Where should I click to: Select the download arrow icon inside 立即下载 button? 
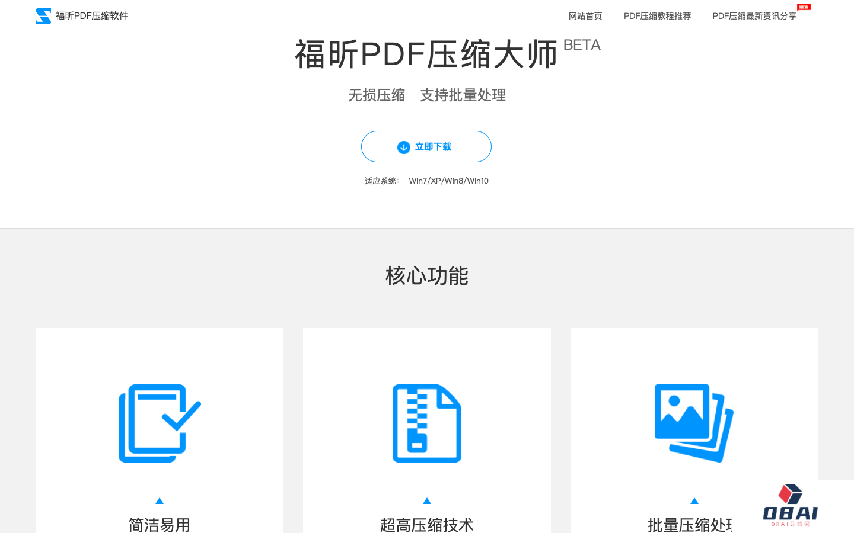(404, 147)
